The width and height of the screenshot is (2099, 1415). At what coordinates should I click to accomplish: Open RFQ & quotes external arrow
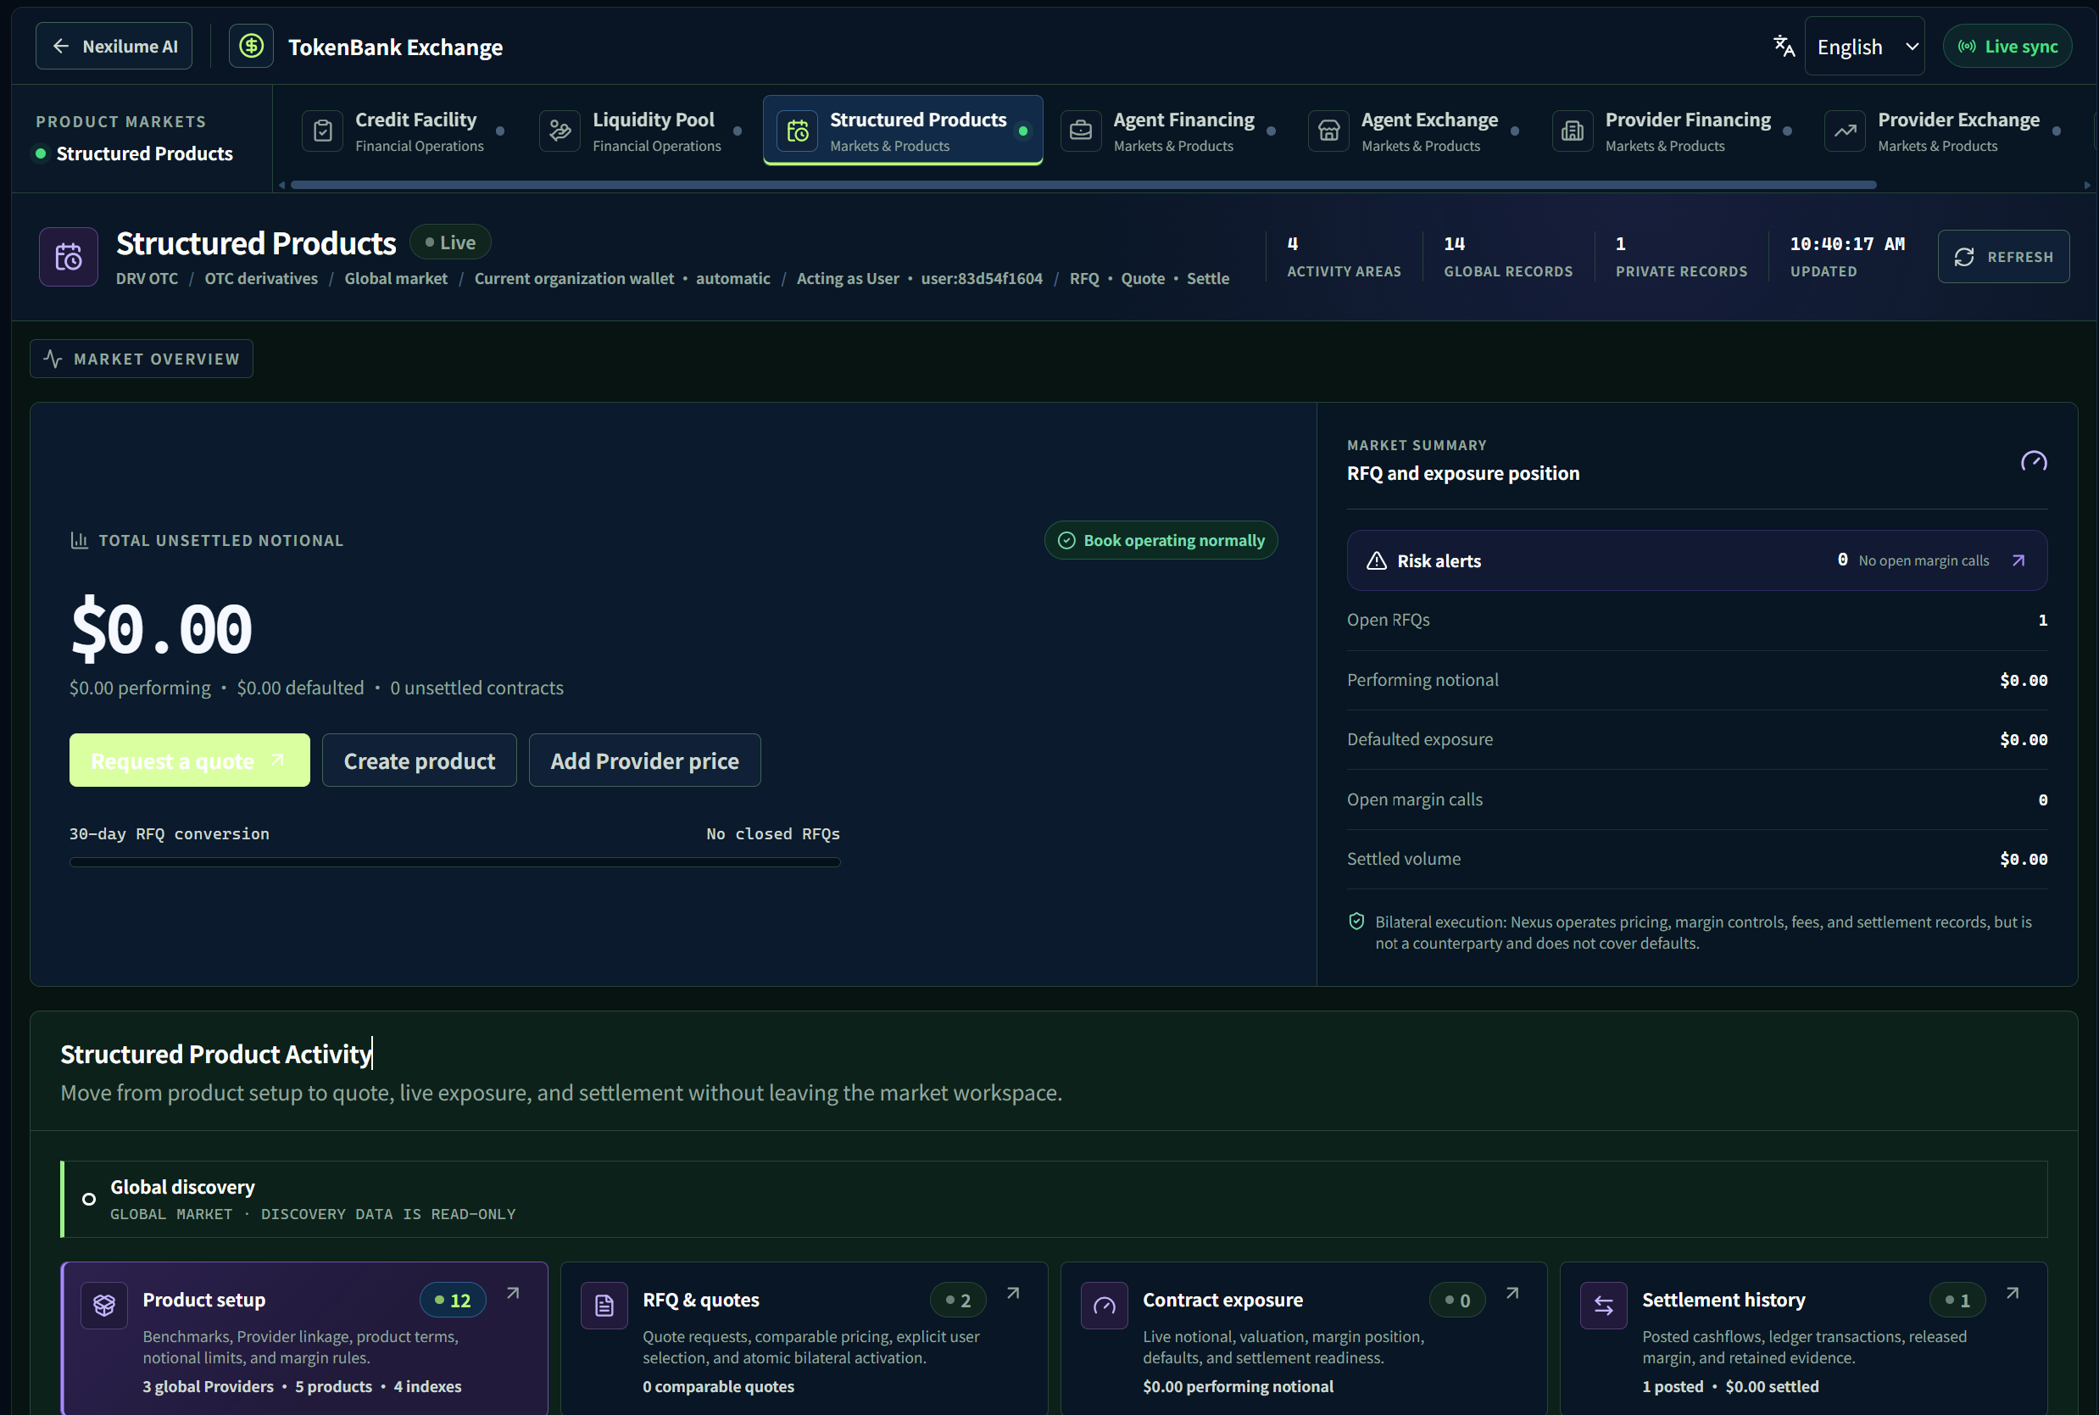point(1012,1293)
